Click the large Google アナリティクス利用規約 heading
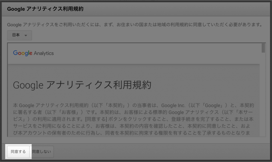This screenshot has height=162, width=272. [x=82, y=85]
